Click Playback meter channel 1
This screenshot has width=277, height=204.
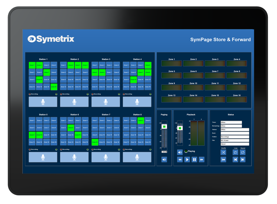point(194,133)
